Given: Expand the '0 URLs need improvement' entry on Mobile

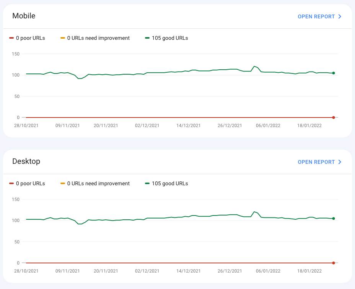Looking at the screenshot, I should (95, 38).
